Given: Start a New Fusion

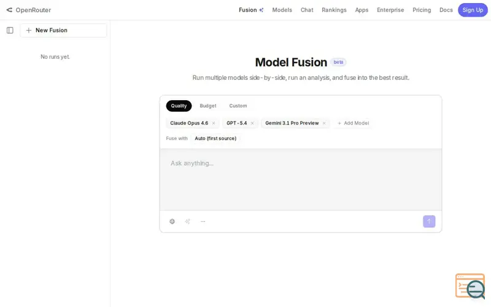Looking at the screenshot, I should [x=63, y=30].
